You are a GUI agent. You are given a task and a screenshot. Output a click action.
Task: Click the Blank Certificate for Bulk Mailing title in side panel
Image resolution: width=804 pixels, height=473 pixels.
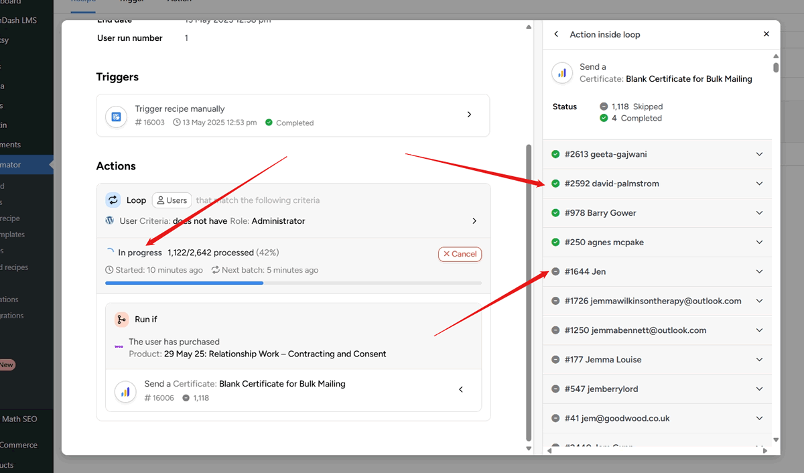[x=689, y=79]
